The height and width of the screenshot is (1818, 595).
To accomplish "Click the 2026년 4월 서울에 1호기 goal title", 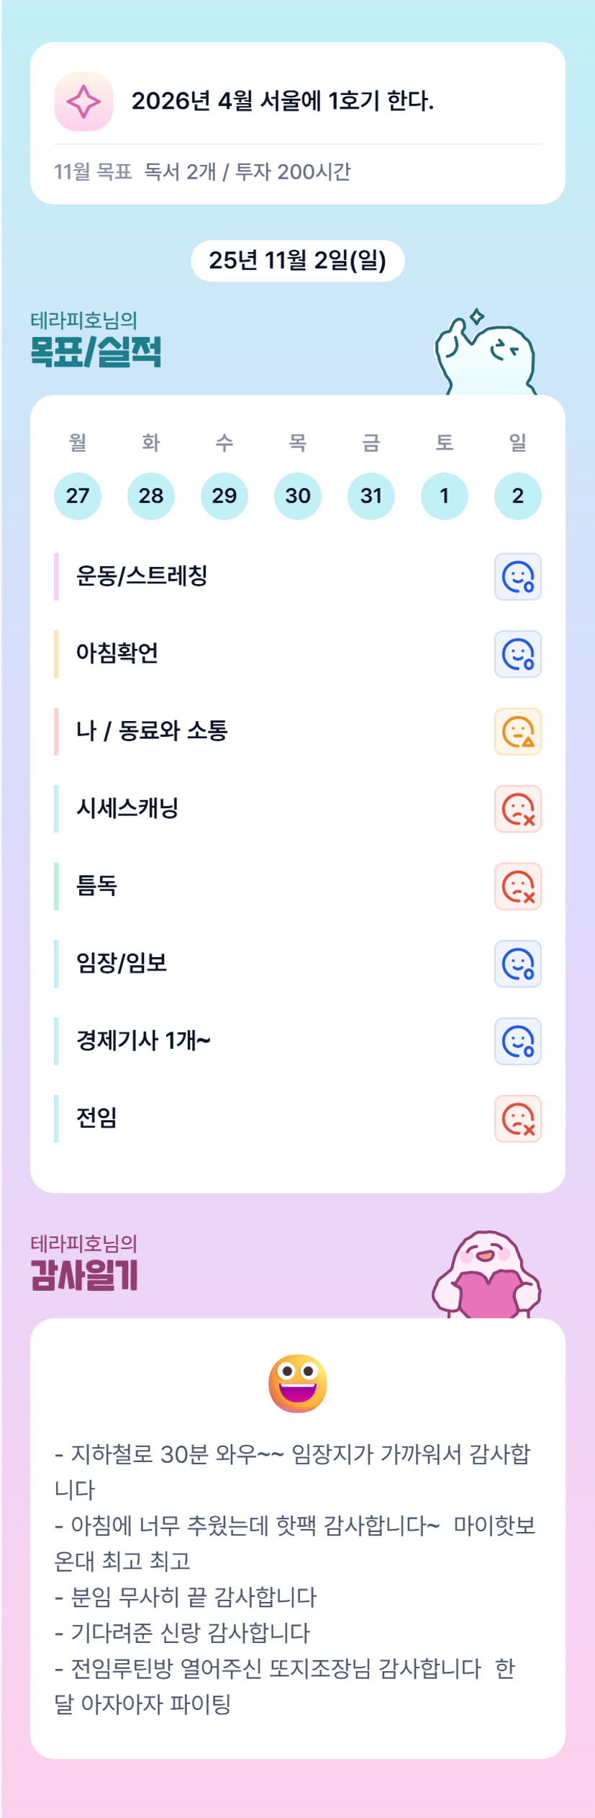I will (283, 101).
